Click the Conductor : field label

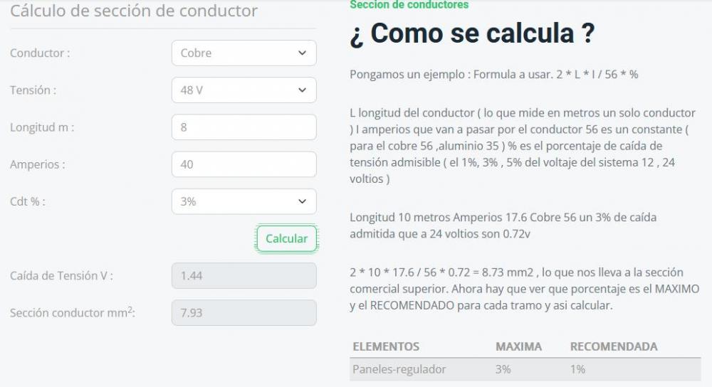[x=40, y=53]
